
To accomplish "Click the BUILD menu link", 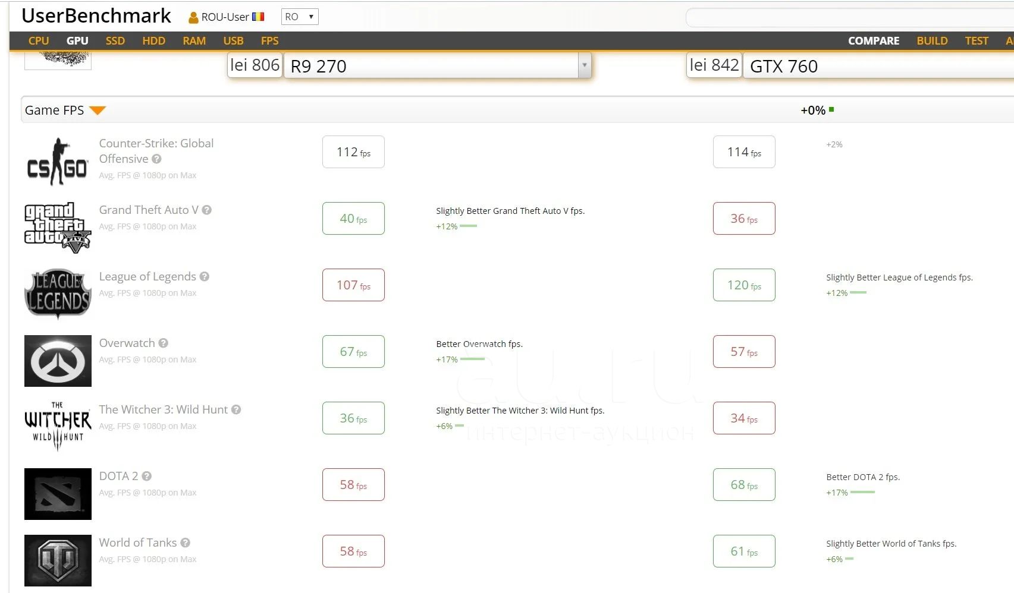I will 932,40.
